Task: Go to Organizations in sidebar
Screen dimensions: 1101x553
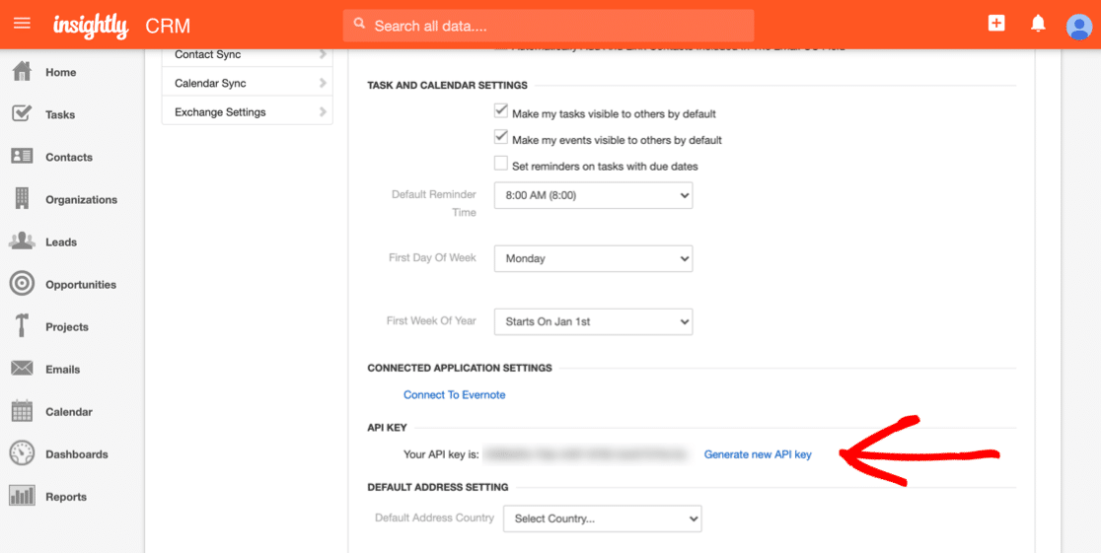Action: coord(82,200)
